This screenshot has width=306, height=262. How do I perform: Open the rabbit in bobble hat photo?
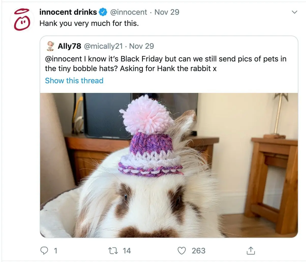point(169,165)
